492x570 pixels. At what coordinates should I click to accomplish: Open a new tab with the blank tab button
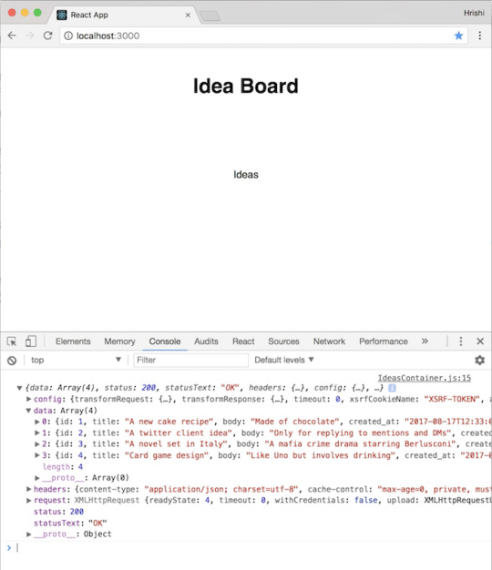[x=210, y=15]
